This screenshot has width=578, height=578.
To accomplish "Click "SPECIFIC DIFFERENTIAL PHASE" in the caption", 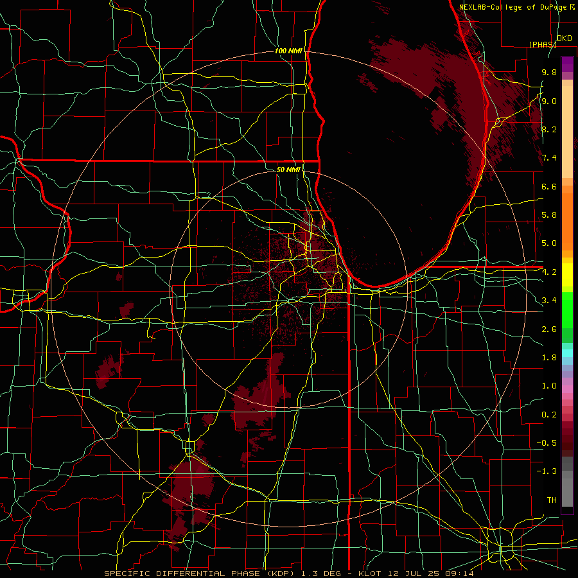I will (x=181, y=574).
